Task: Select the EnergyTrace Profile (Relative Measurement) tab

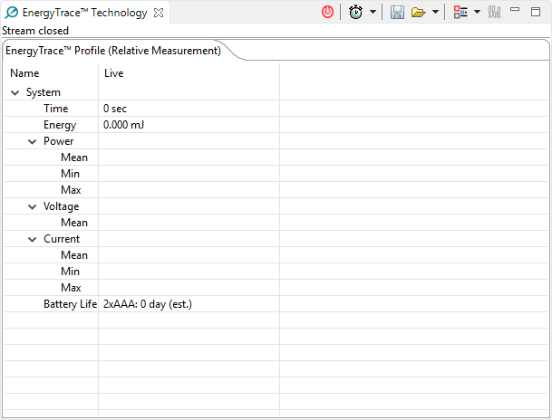Action: [x=113, y=51]
